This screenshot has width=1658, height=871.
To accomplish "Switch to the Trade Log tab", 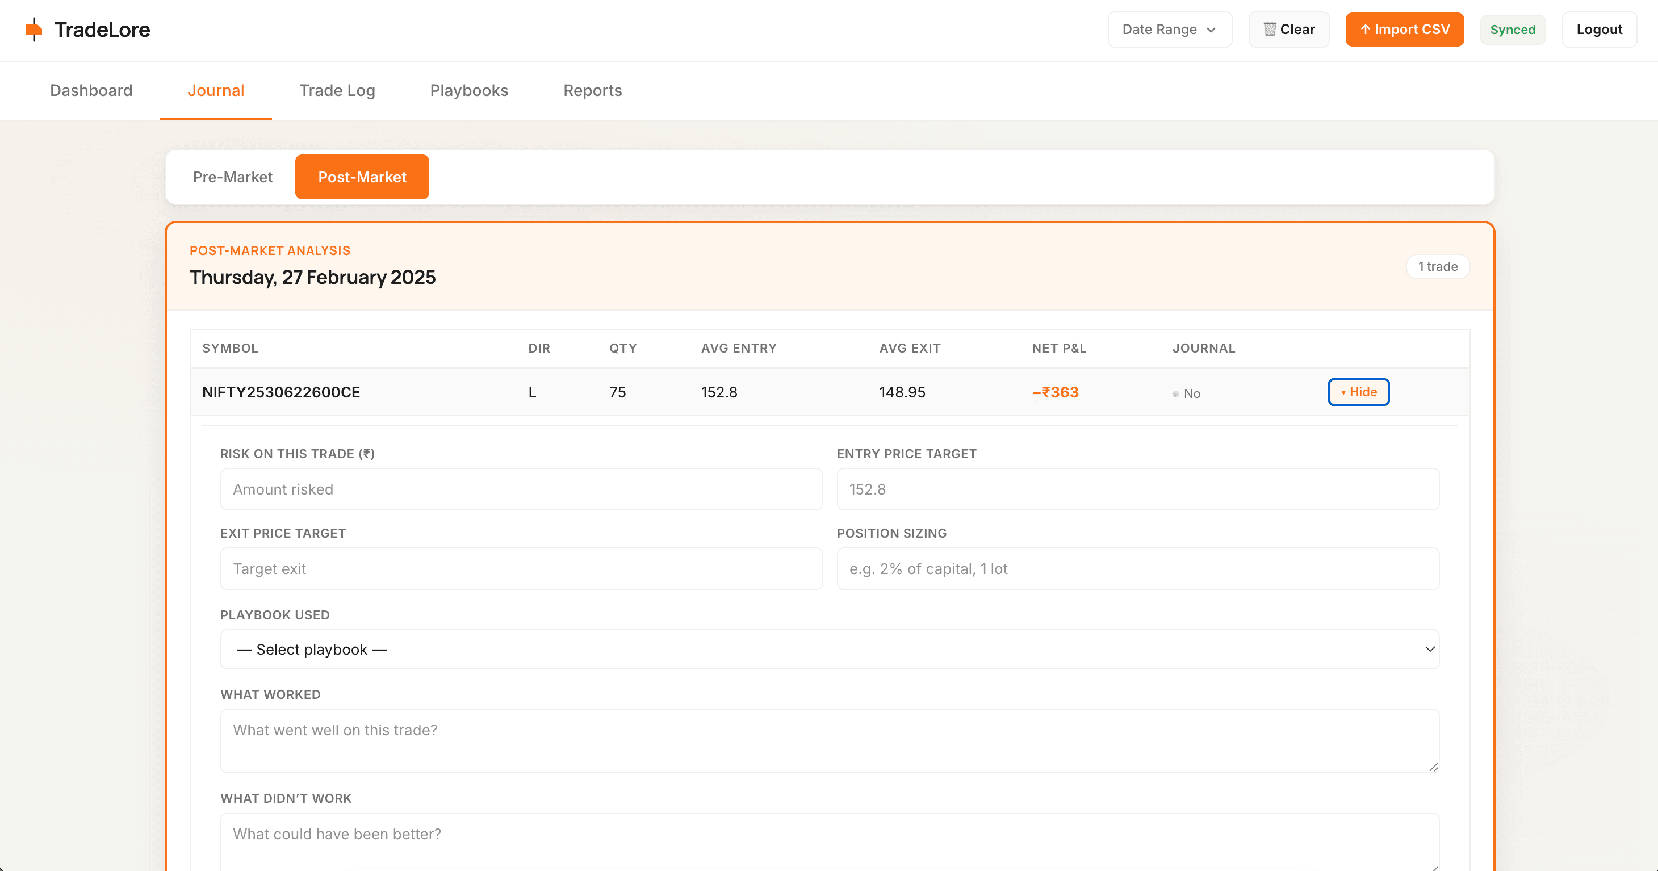I will coord(337,90).
